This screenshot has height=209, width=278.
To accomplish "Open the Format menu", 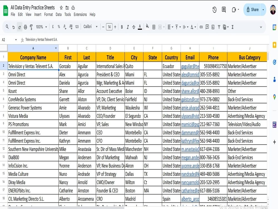I will [x=48, y=14].
